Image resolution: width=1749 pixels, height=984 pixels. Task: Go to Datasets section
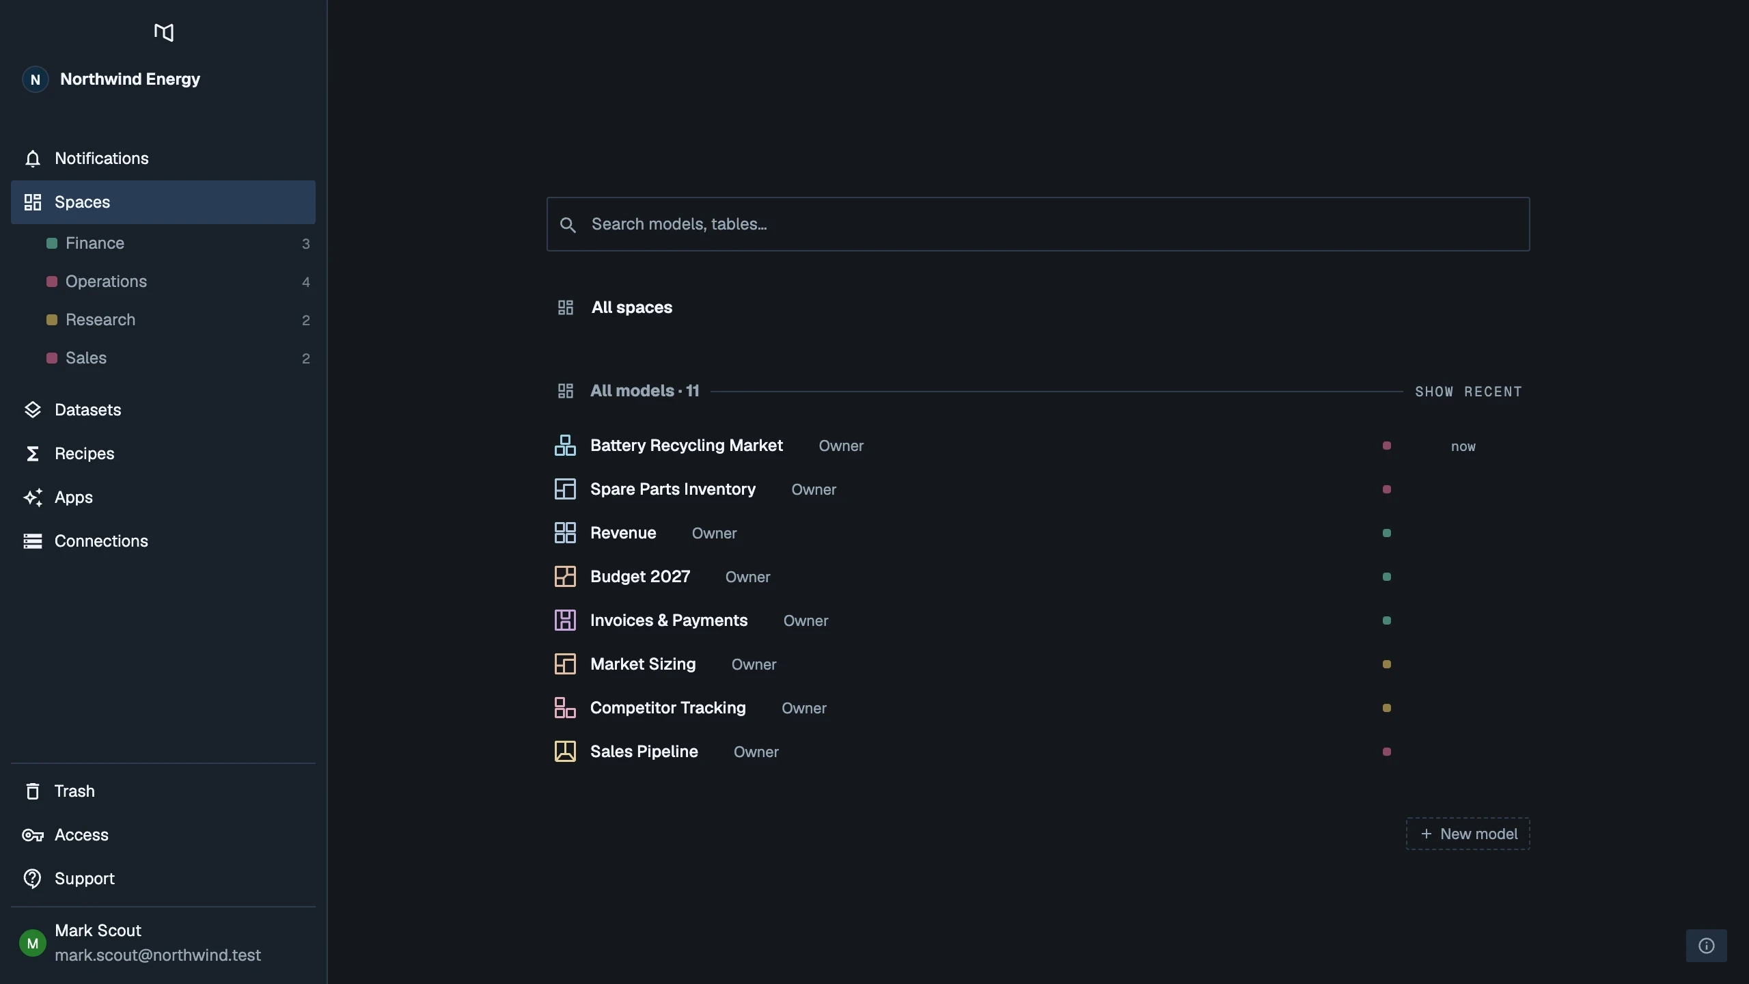coord(163,410)
